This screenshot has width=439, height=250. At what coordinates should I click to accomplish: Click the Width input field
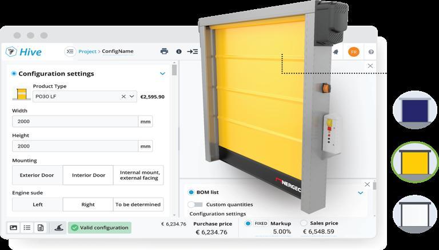pyautogui.click(x=75, y=121)
